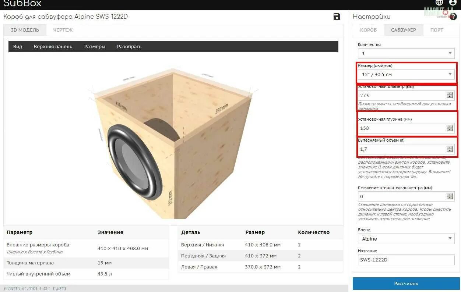Click the Смещение относительно центра input field
Image resolution: width=461 pixels, height=292 pixels.
pyautogui.click(x=406, y=196)
